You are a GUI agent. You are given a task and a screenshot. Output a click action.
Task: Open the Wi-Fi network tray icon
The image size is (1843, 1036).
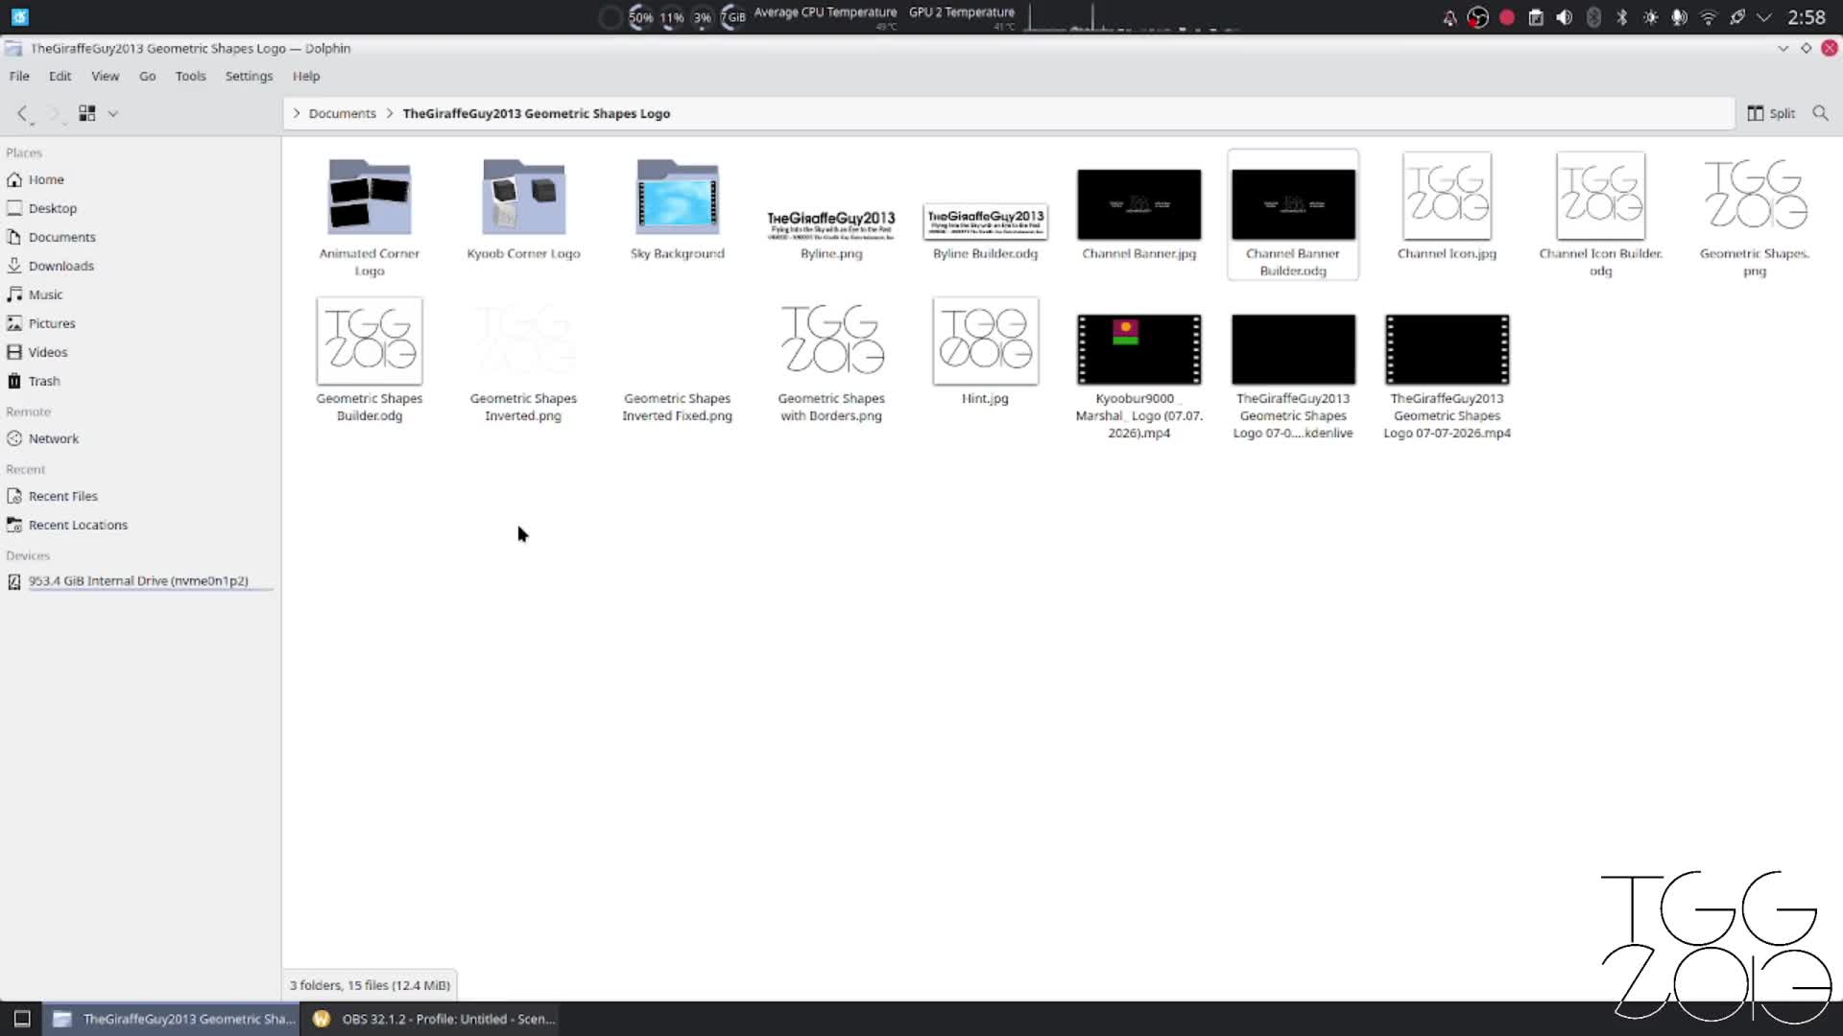1709,17
